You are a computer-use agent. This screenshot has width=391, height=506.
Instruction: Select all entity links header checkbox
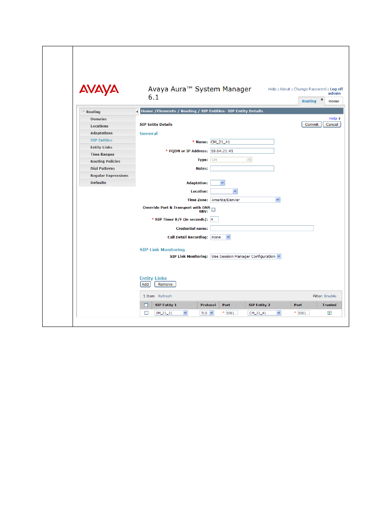coord(146,305)
